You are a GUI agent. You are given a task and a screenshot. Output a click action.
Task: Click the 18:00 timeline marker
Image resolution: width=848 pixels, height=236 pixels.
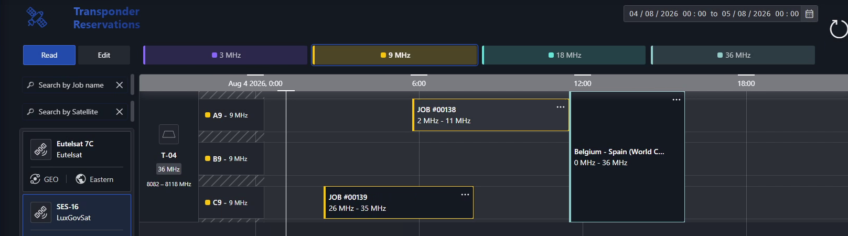click(746, 83)
